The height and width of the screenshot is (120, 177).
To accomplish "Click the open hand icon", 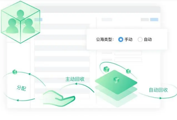I will [x=59, y=98].
